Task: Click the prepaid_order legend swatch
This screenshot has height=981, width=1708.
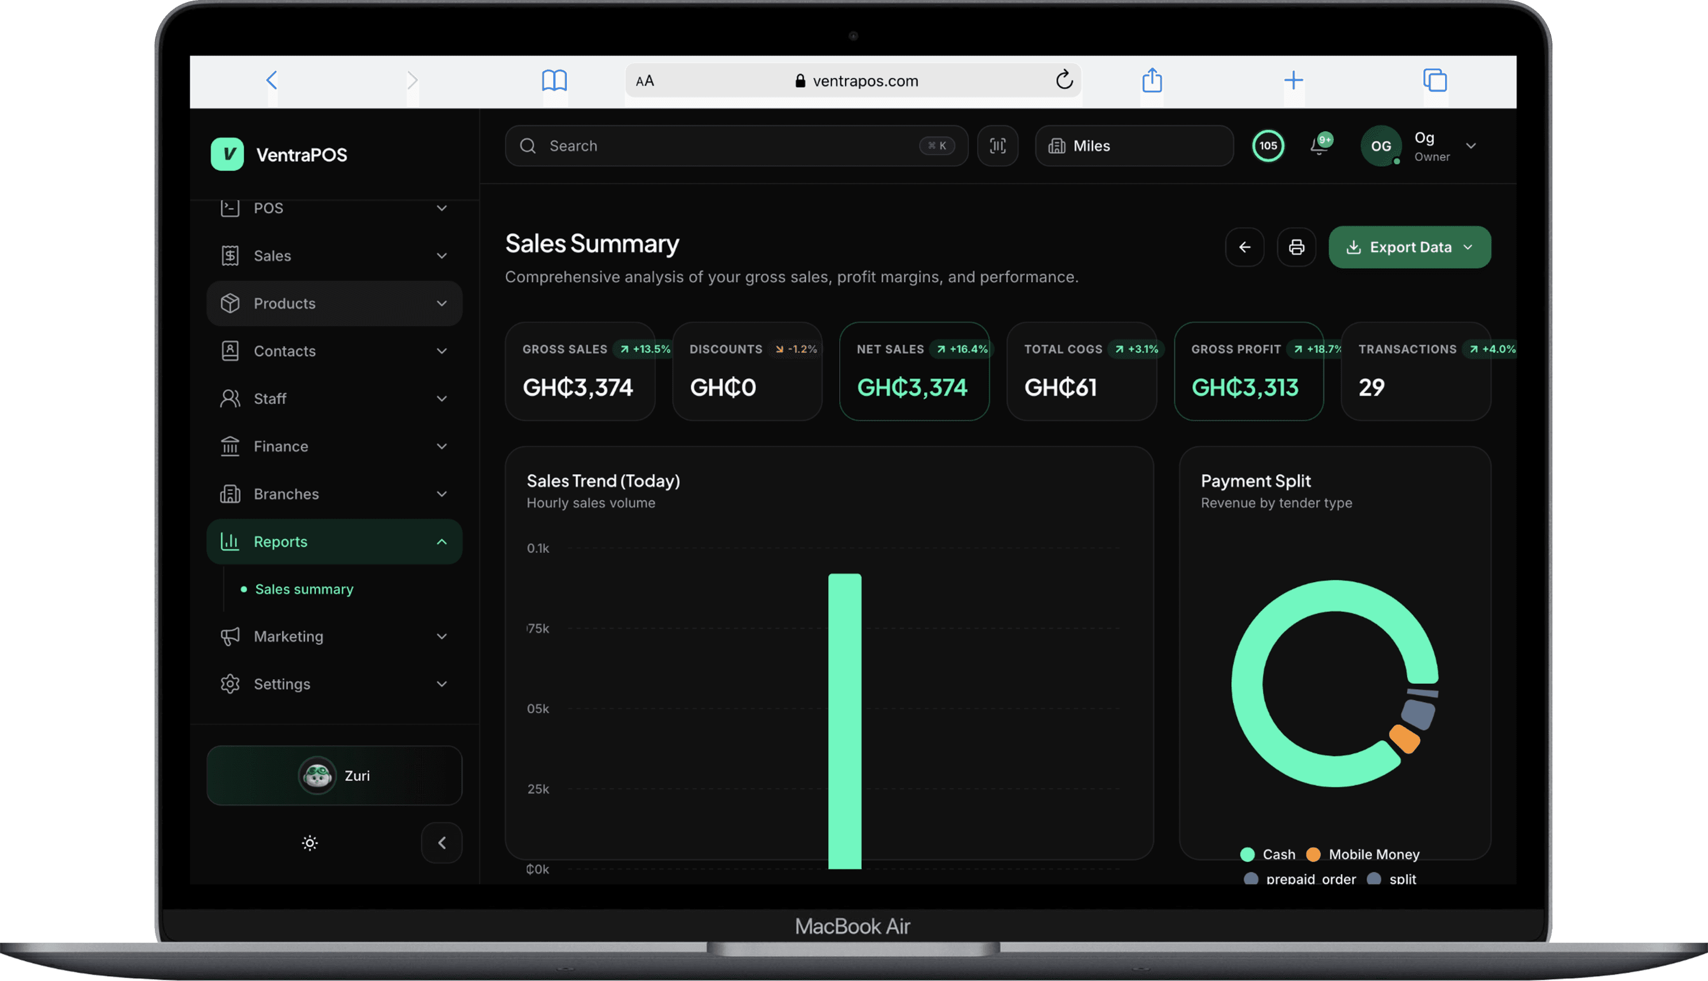Action: (x=1250, y=878)
